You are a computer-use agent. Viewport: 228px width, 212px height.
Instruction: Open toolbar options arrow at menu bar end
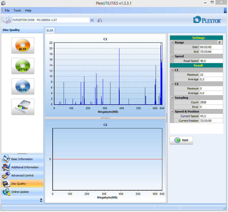click(x=225, y=10)
